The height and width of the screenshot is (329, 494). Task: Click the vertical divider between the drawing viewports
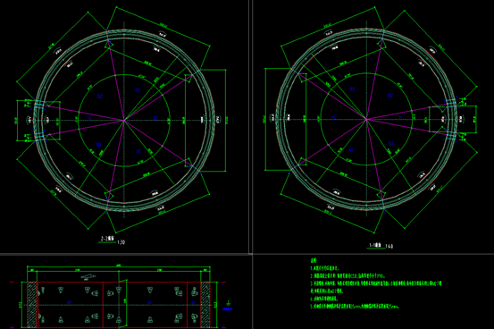click(250, 127)
